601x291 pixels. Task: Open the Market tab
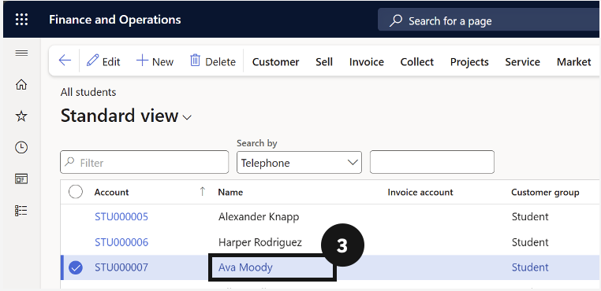pos(573,62)
